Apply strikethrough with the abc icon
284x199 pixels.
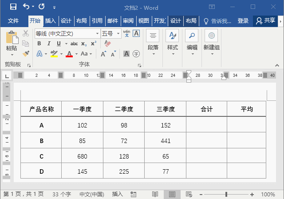coord(74,44)
